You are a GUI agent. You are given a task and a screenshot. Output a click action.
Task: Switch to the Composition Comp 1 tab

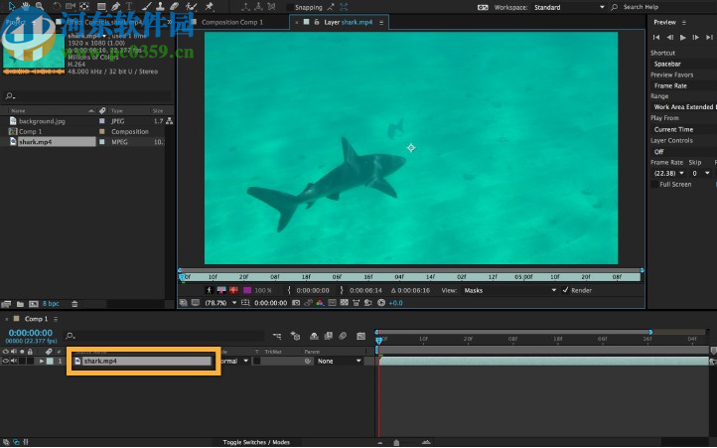(232, 21)
